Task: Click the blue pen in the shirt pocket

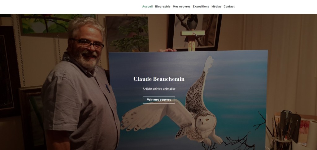Action: (108, 88)
